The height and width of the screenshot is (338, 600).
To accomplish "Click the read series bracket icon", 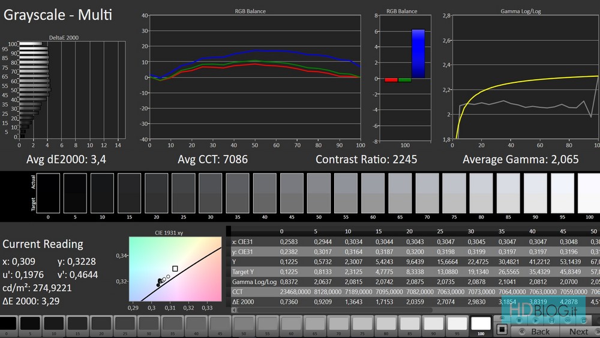I will 551,321.
